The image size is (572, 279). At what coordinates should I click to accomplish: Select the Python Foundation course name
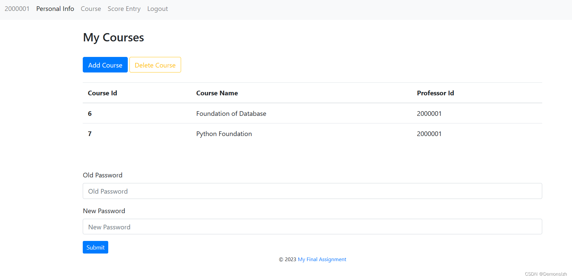pos(224,134)
